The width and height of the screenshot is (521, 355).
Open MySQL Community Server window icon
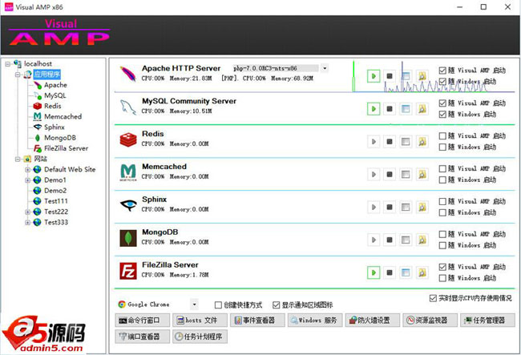tap(406, 109)
